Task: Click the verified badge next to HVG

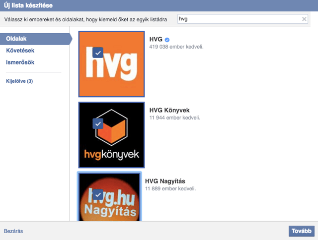Action: click(x=167, y=40)
